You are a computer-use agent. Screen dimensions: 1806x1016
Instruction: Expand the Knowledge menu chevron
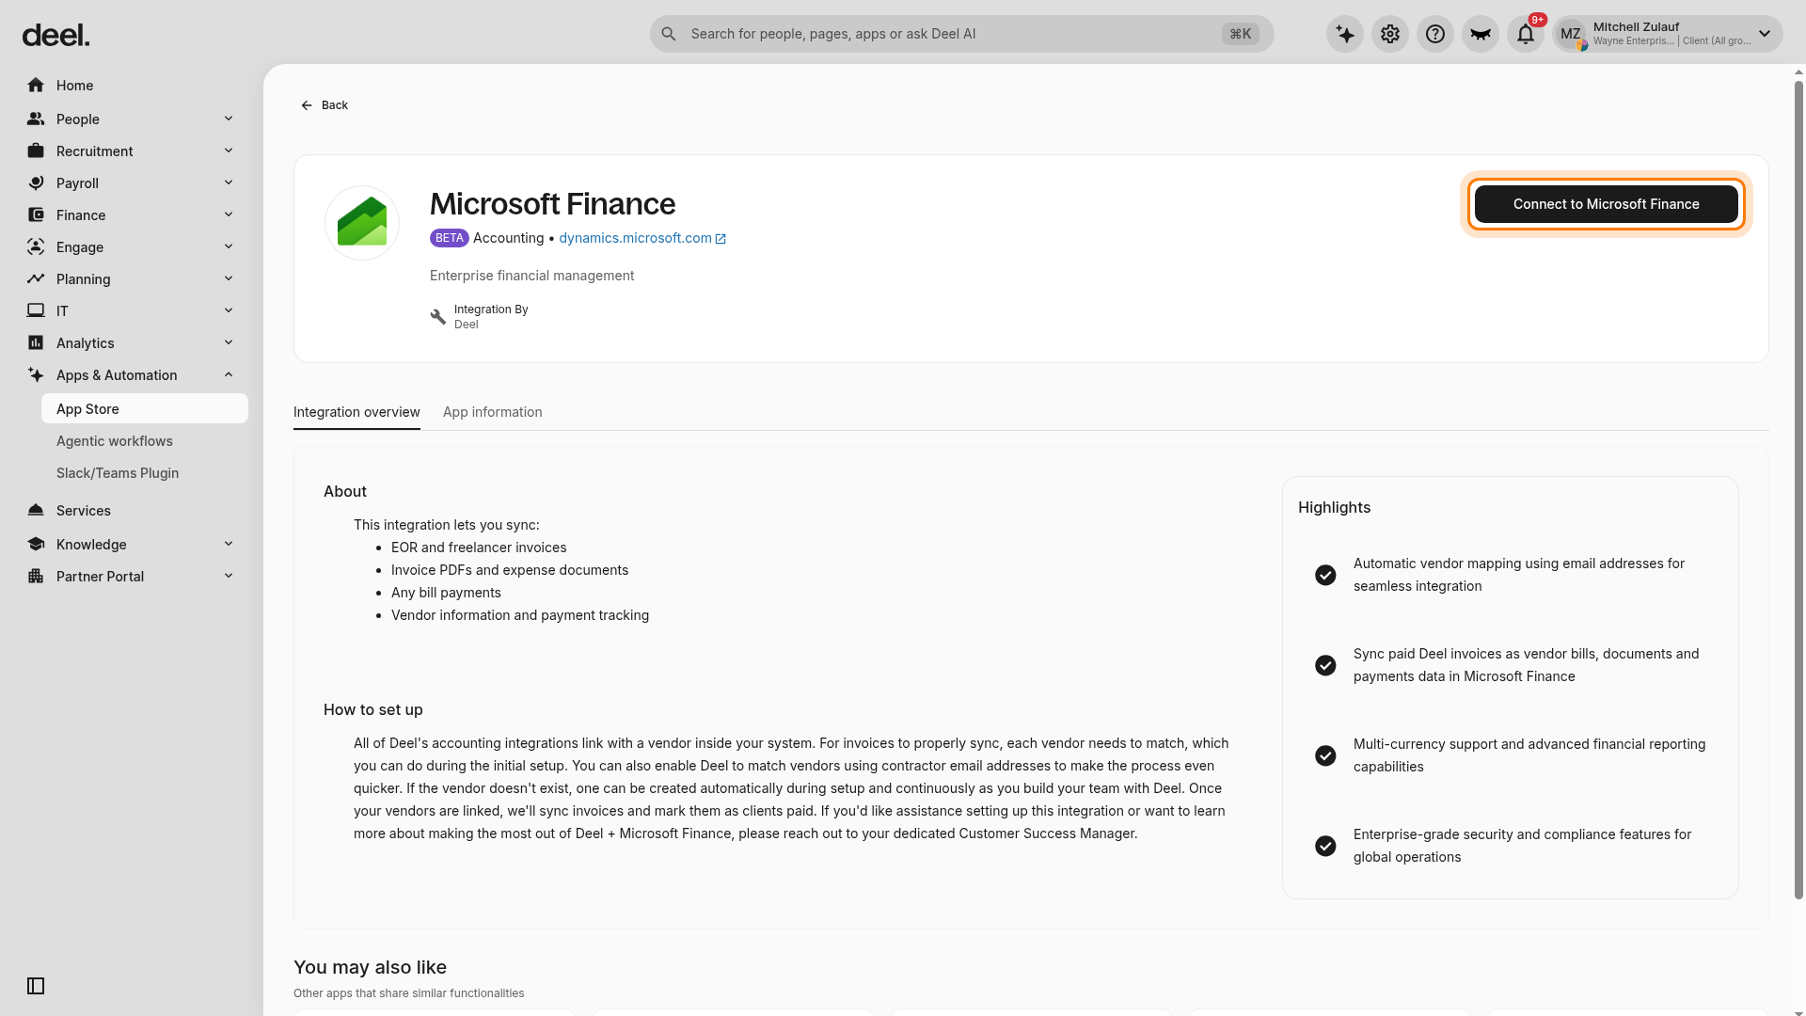[229, 544]
